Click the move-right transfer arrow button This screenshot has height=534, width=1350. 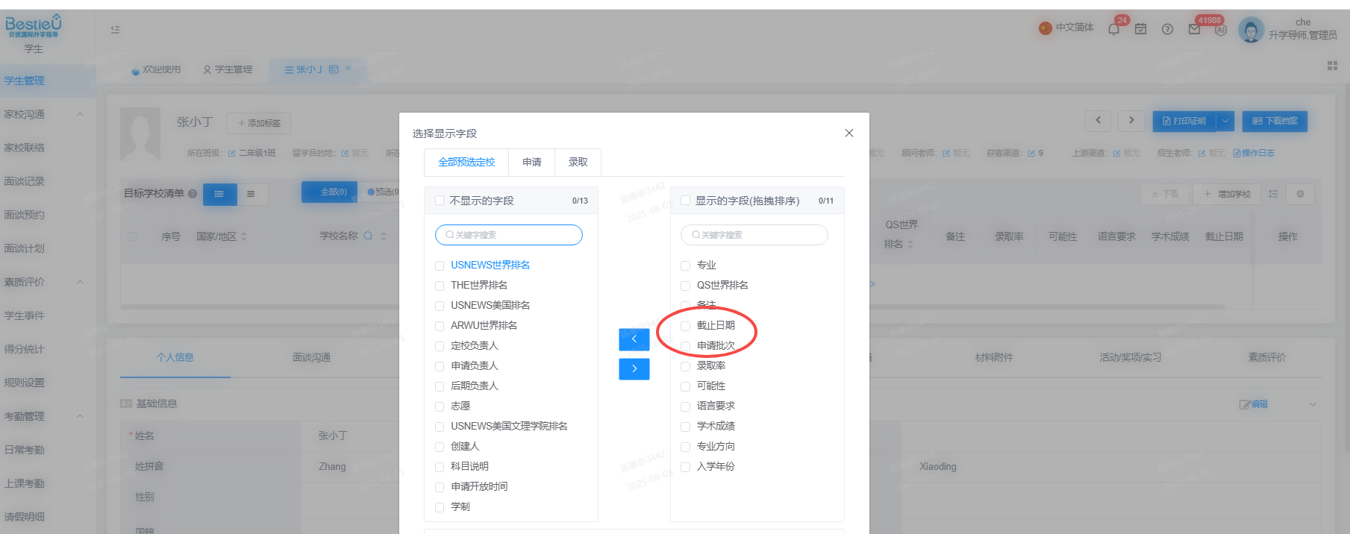point(634,369)
